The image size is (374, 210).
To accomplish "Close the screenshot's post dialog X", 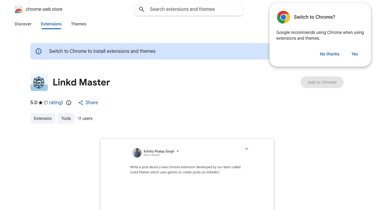I will click(247, 149).
